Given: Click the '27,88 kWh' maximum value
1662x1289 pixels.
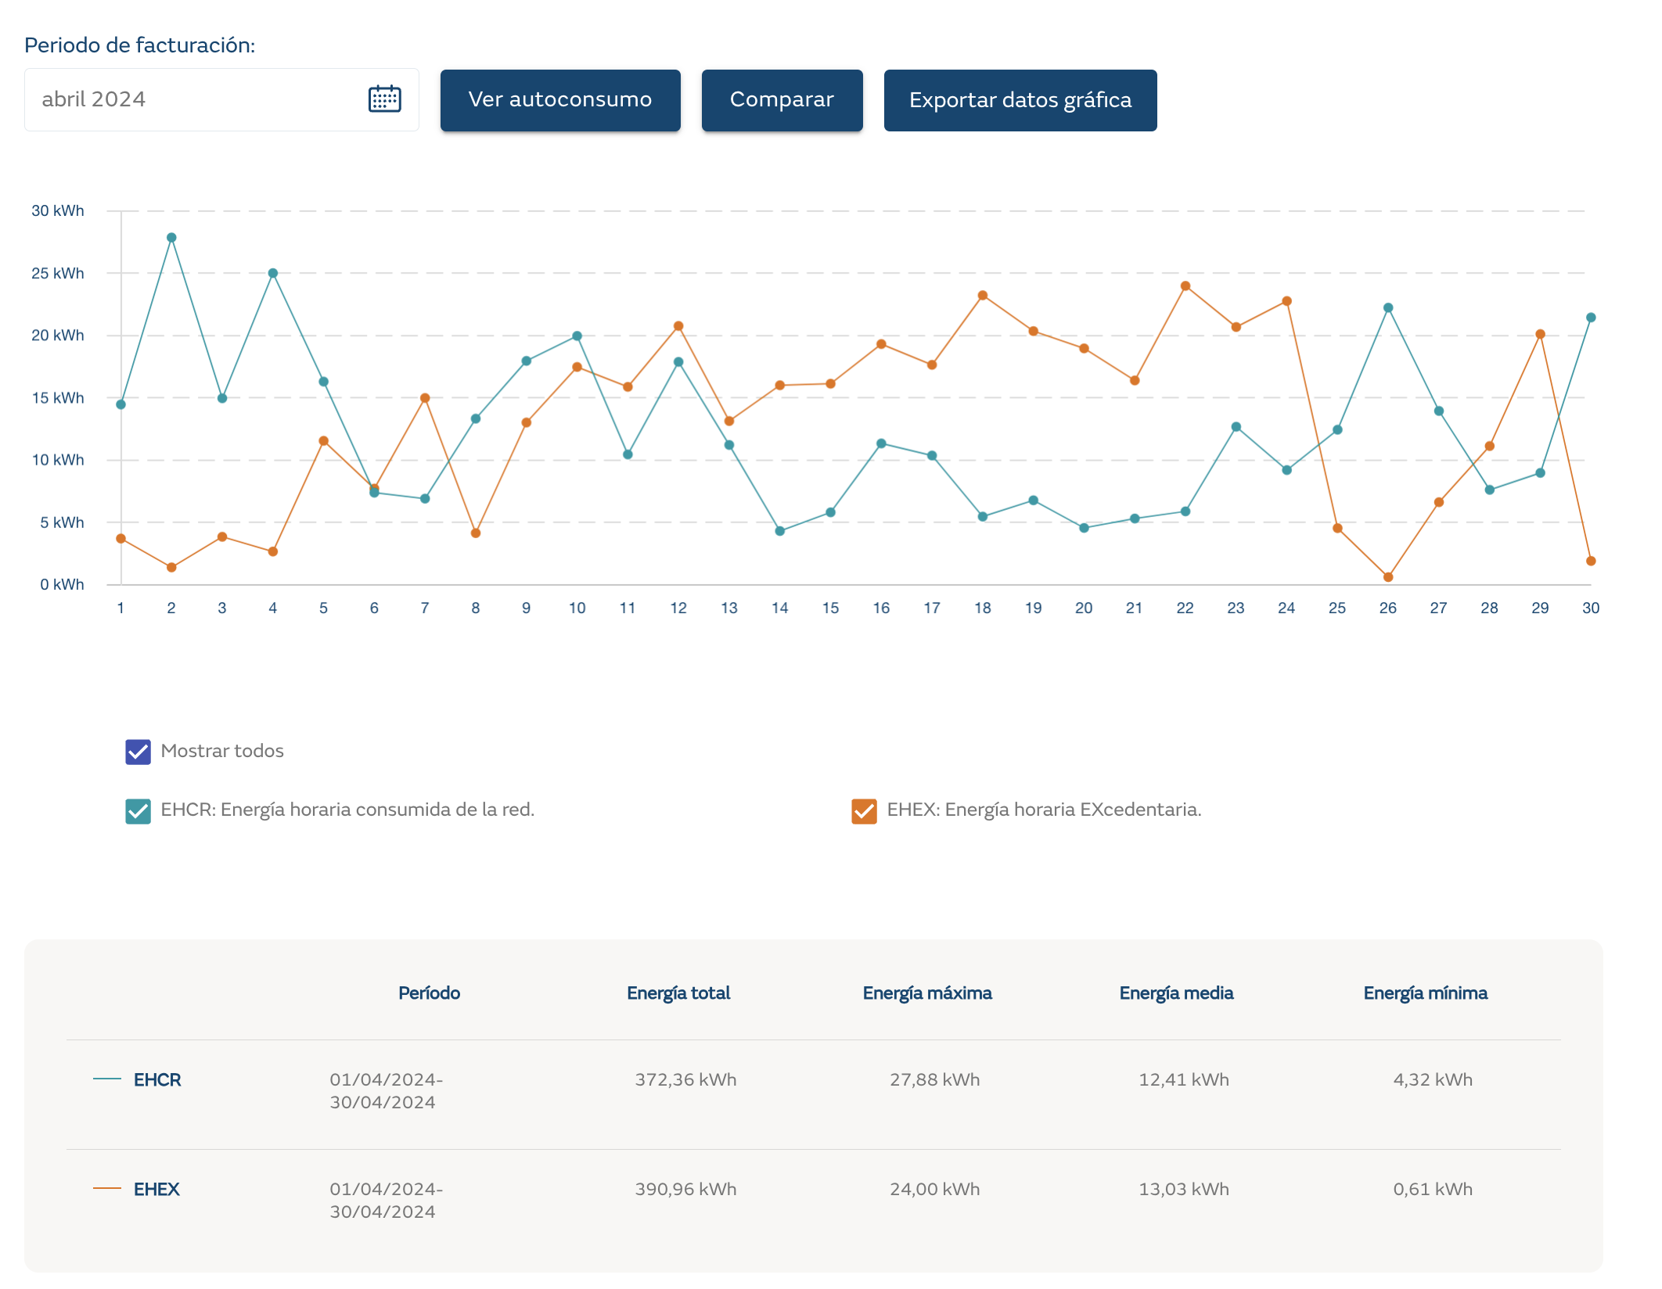Looking at the screenshot, I should [934, 1080].
